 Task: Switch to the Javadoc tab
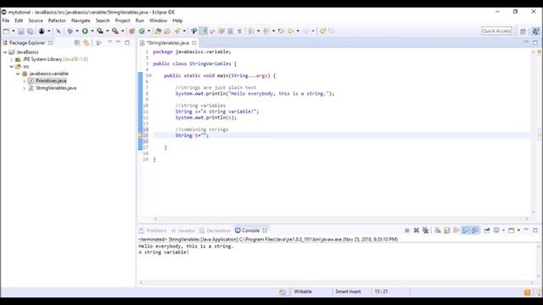183,230
